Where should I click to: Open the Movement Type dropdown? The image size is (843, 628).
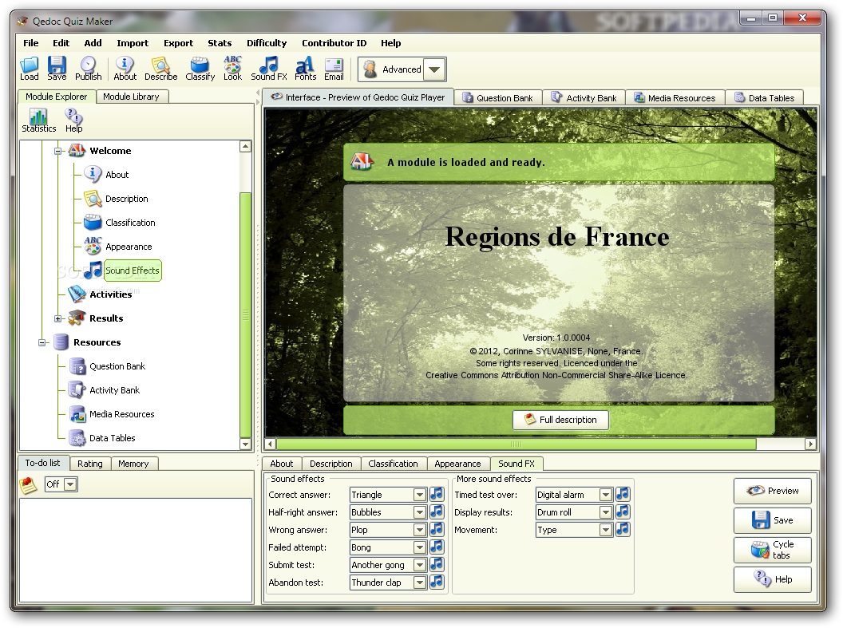coord(606,530)
